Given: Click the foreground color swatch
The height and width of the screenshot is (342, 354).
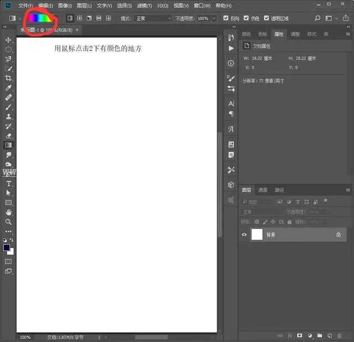Looking at the screenshot, I should pos(7,248).
